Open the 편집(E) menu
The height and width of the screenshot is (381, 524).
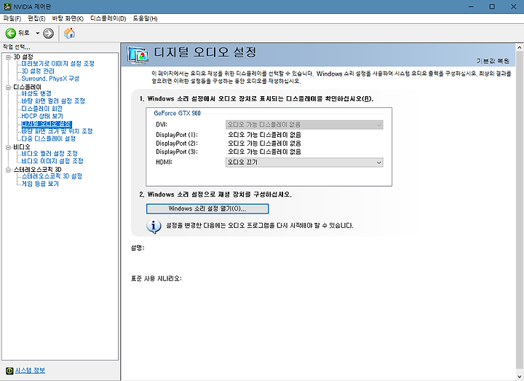[x=36, y=18]
